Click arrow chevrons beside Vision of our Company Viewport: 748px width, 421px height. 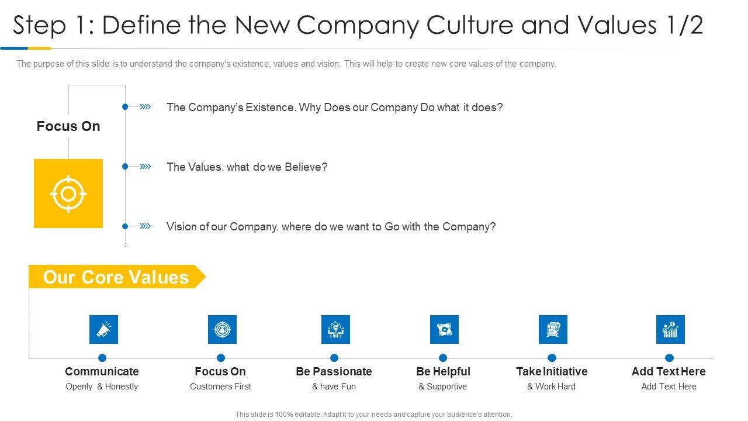(x=146, y=226)
